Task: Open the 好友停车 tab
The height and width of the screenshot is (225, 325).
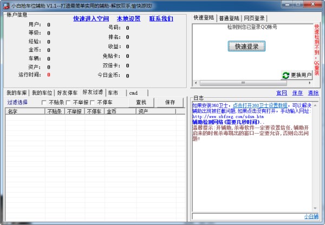Action: [x=67, y=93]
